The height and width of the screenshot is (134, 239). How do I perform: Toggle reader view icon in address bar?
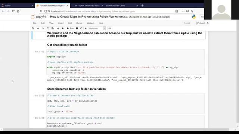point(177,11)
